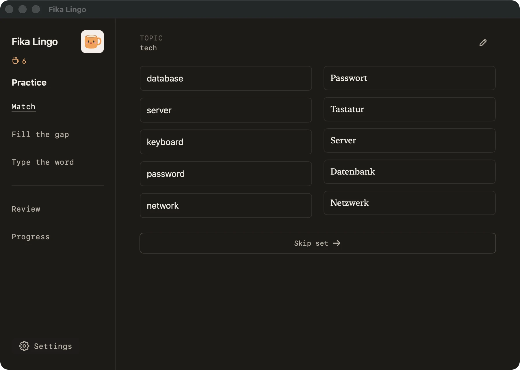Pick the German word Tastatur
This screenshot has width=520, height=370.
click(x=410, y=109)
